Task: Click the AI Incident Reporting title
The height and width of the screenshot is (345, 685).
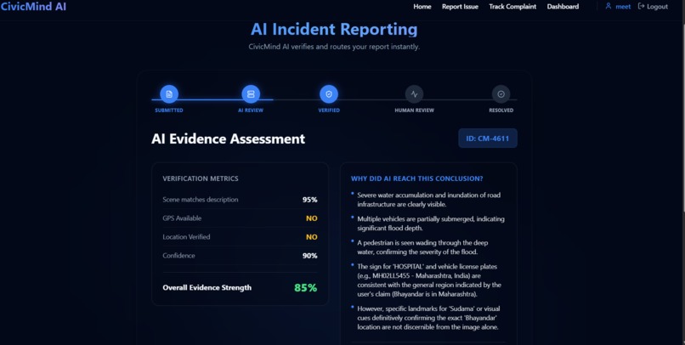Action: point(334,29)
